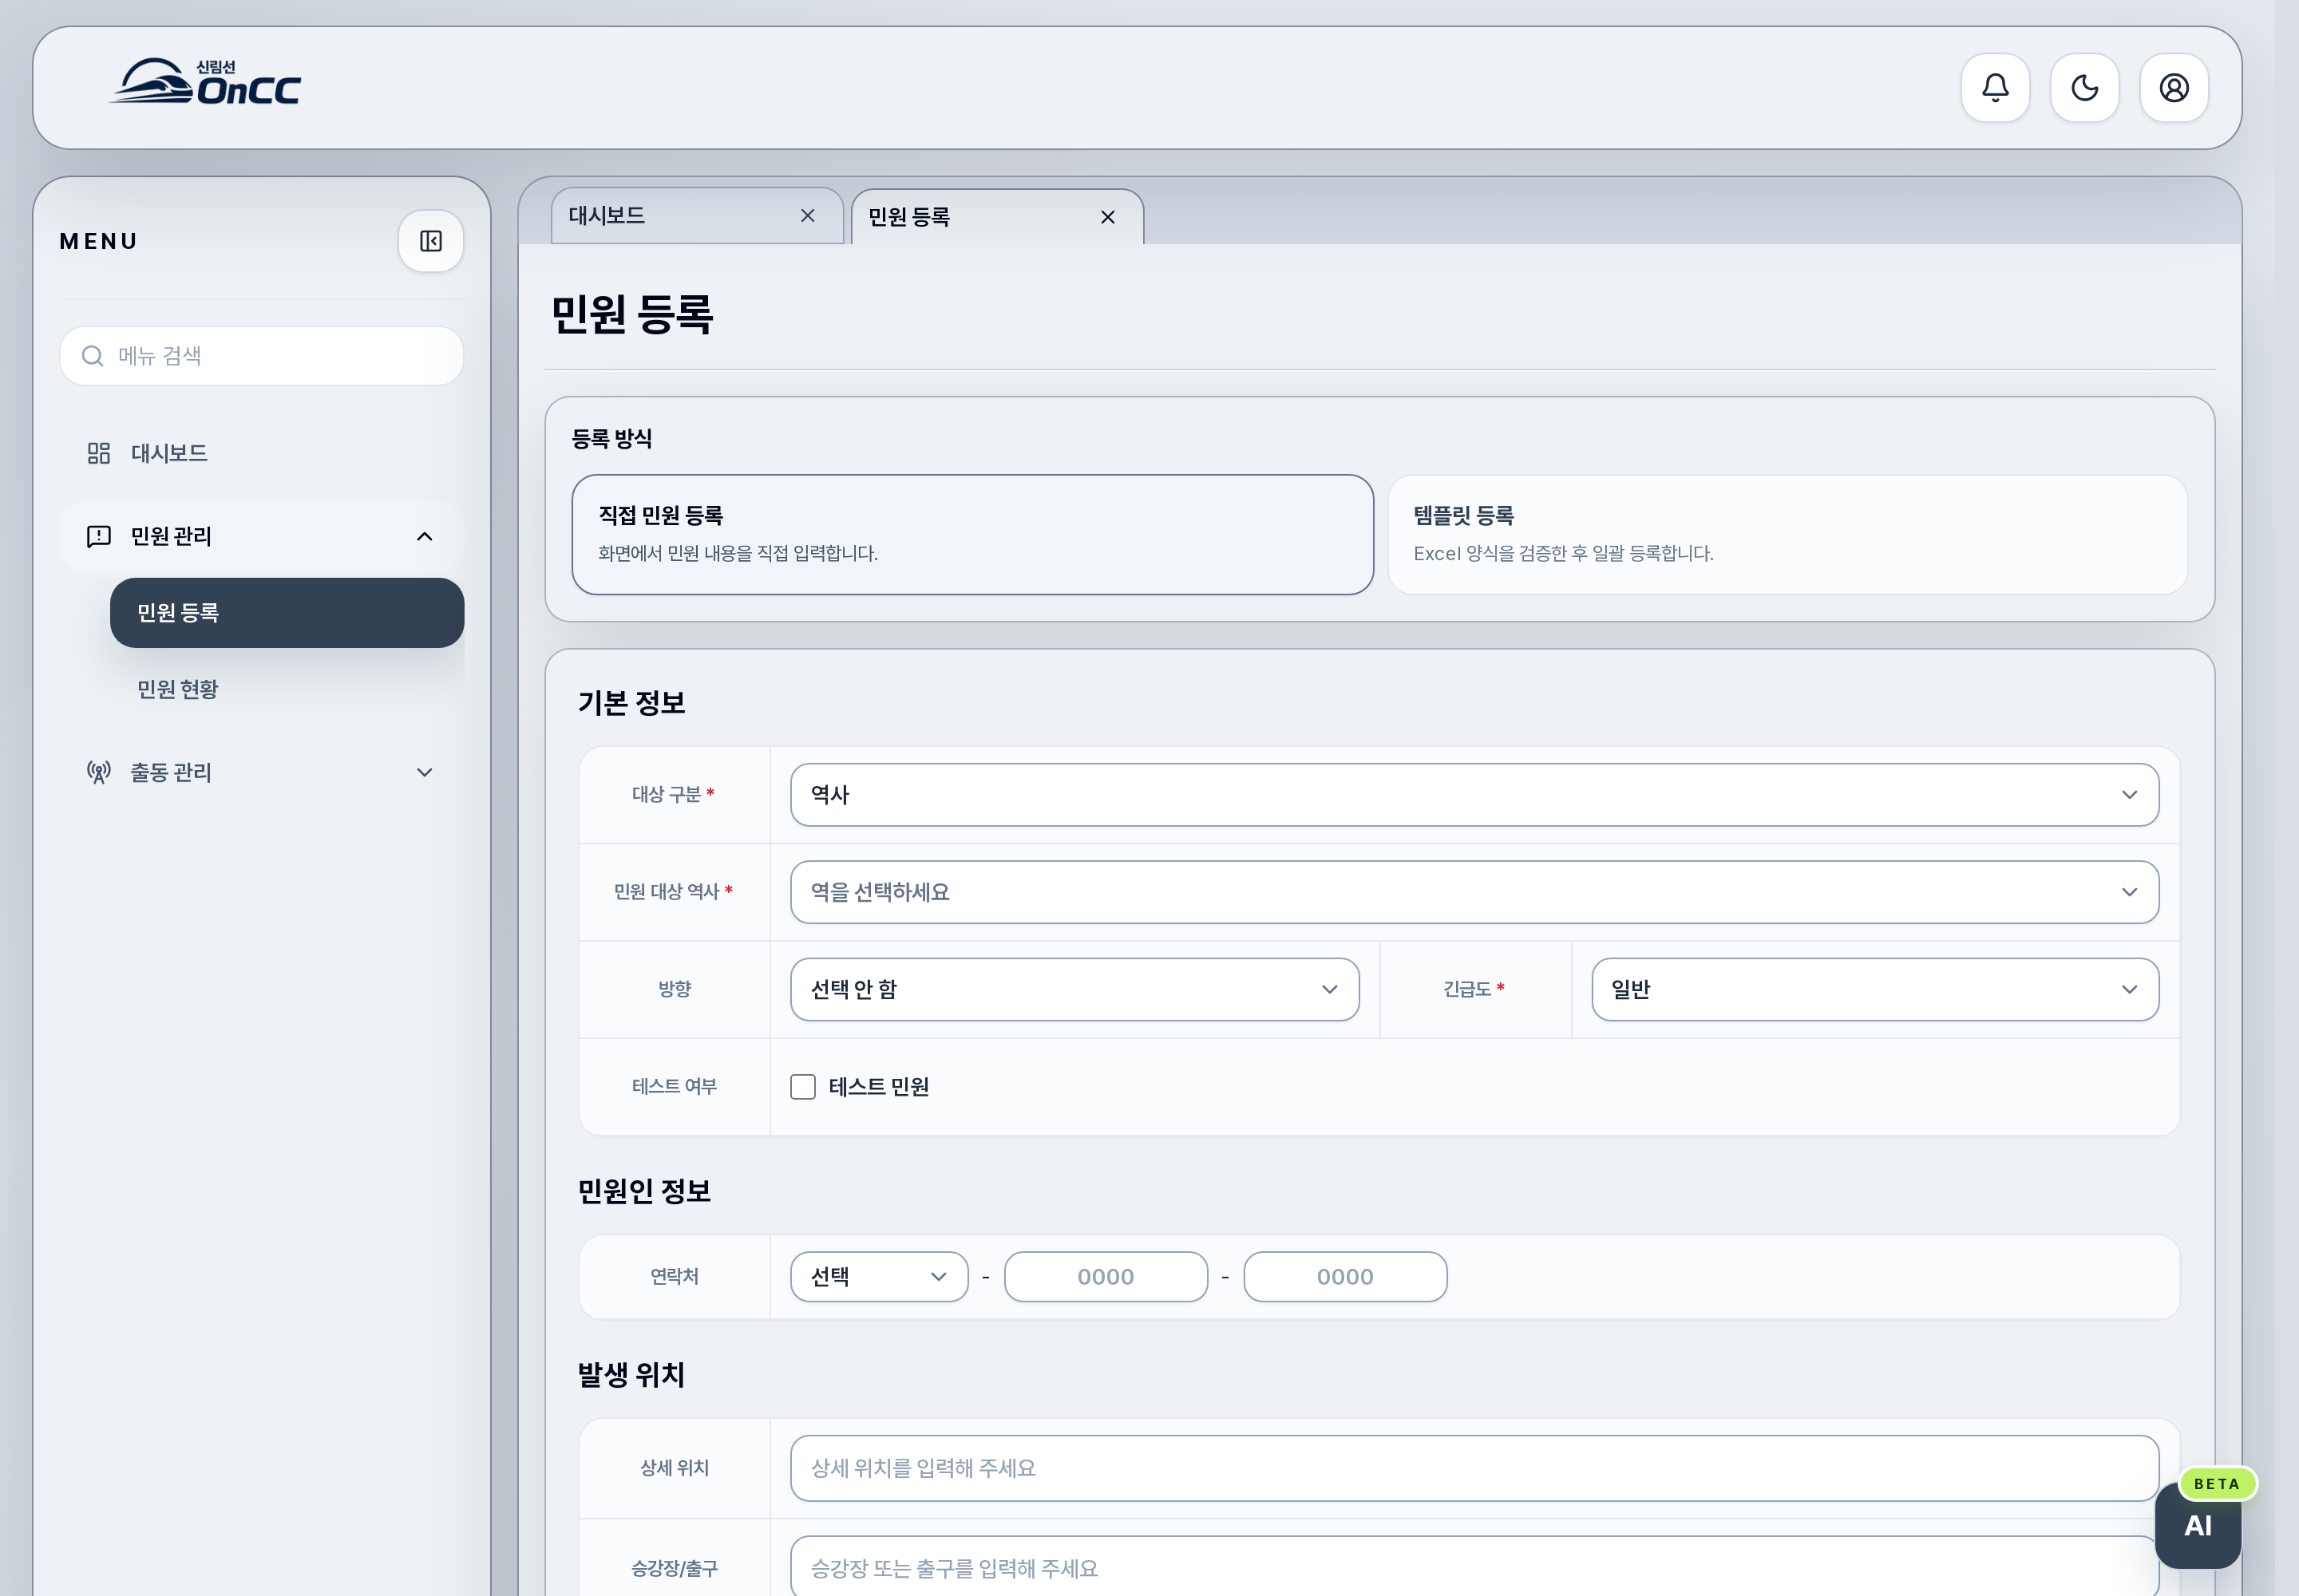
Task: Click the 메뉴 검색 search field
Action: pyautogui.click(x=261, y=356)
